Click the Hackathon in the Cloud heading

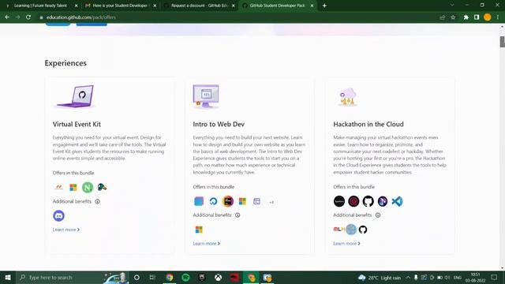pyautogui.click(x=368, y=124)
